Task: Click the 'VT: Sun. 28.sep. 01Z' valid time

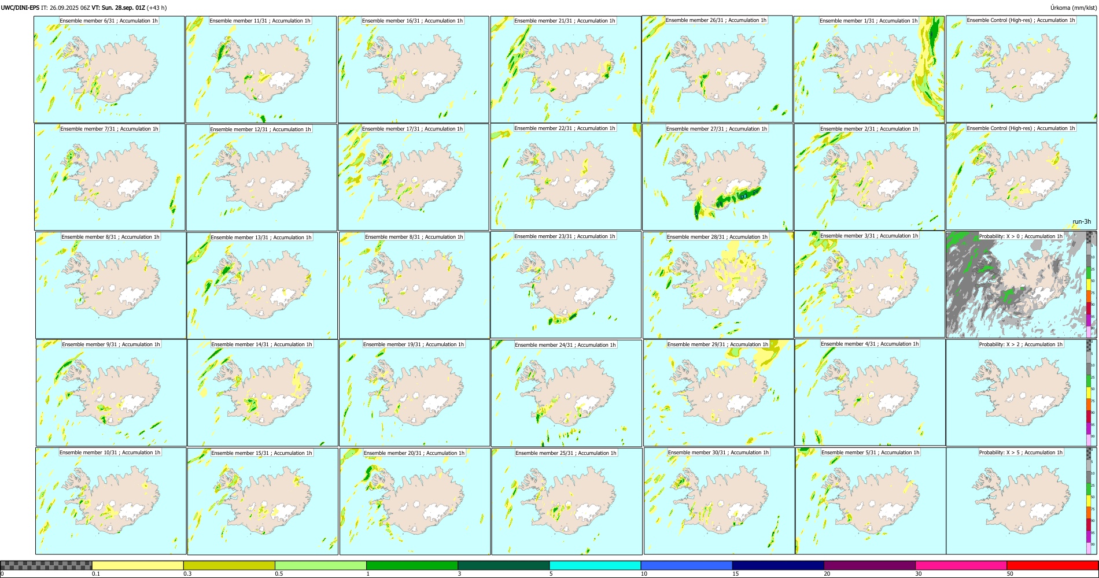Action: pos(119,8)
